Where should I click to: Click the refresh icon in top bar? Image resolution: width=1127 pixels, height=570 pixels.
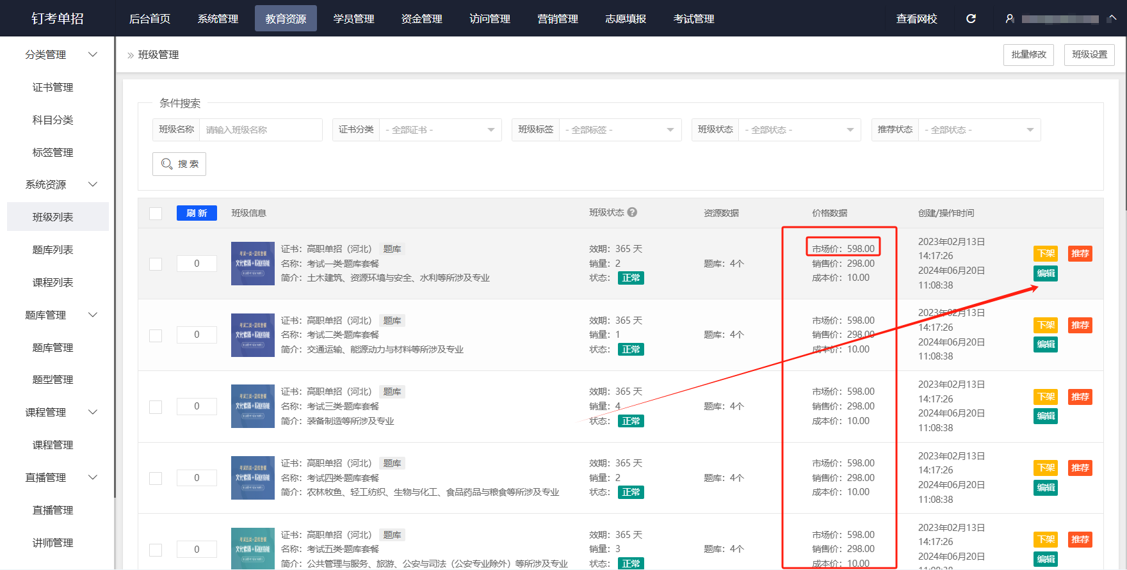tap(971, 19)
